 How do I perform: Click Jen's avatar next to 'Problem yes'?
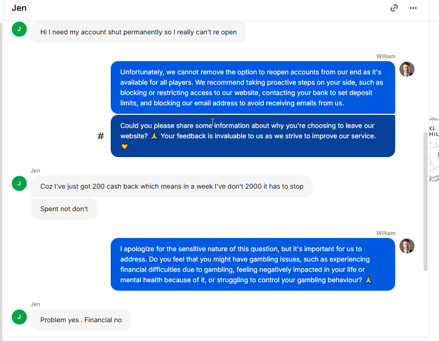point(19,317)
